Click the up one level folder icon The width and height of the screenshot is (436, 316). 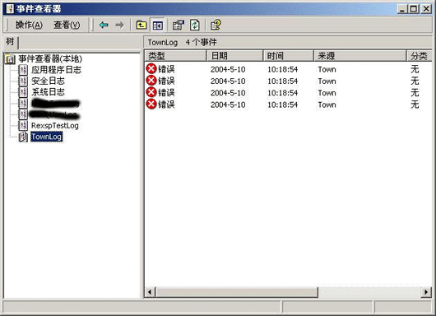point(141,25)
